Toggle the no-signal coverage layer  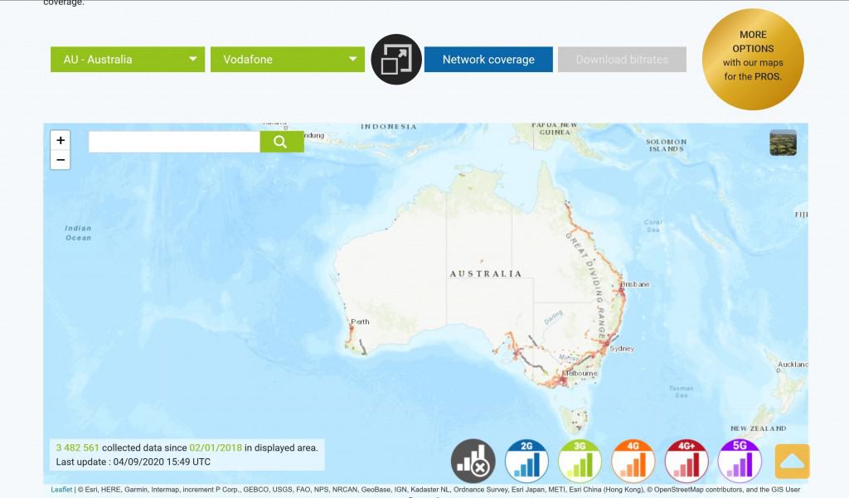(x=473, y=462)
